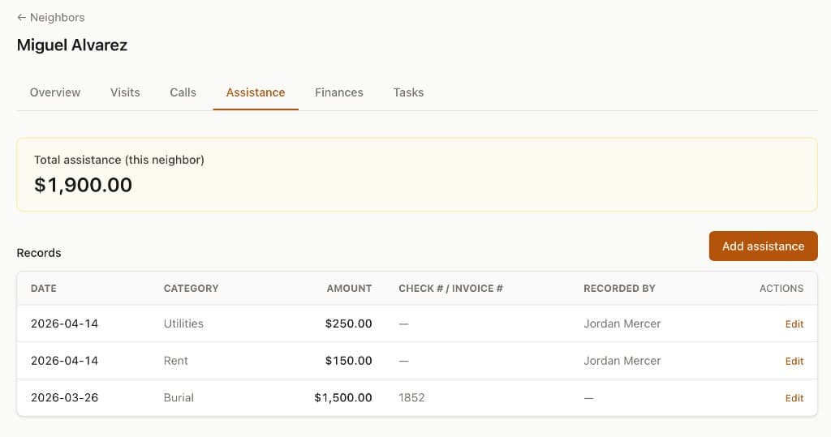Select the 2026-04-14 date in Rent row
This screenshot has height=437, width=831.
tap(65, 361)
